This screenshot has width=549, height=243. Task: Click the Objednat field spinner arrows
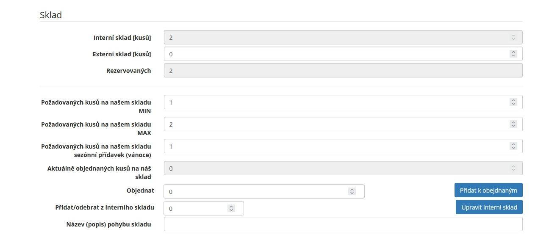pyautogui.click(x=352, y=191)
